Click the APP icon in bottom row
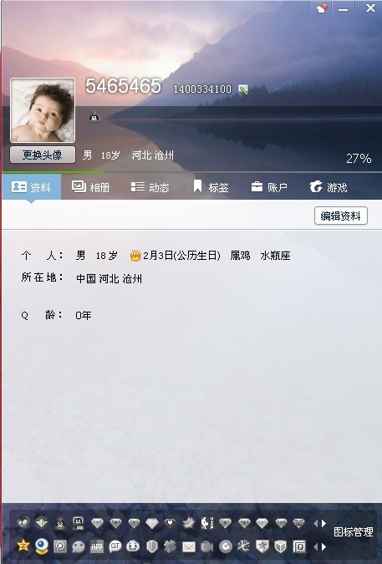Image resolution: width=382 pixels, height=564 pixels. tap(97, 546)
